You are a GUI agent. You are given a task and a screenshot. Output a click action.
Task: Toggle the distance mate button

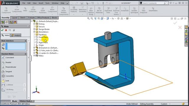(x=3, y=85)
